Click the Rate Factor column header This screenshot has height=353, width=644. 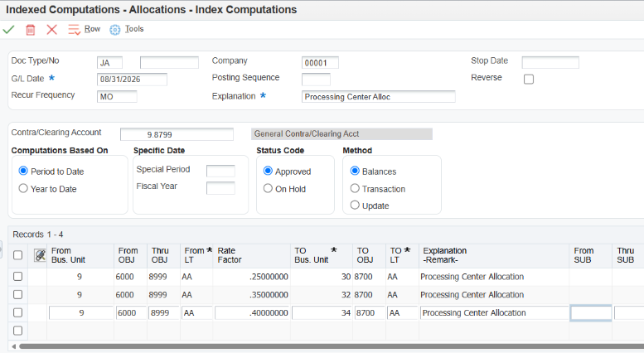point(251,255)
